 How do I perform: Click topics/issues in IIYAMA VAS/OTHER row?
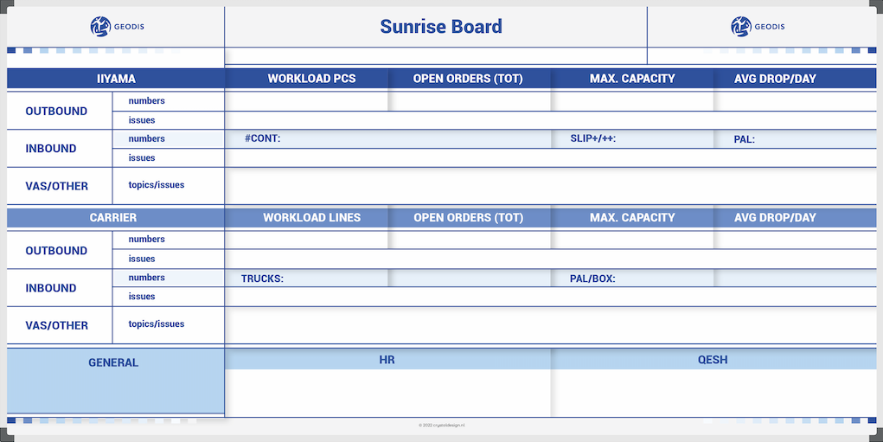coord(156,185)
